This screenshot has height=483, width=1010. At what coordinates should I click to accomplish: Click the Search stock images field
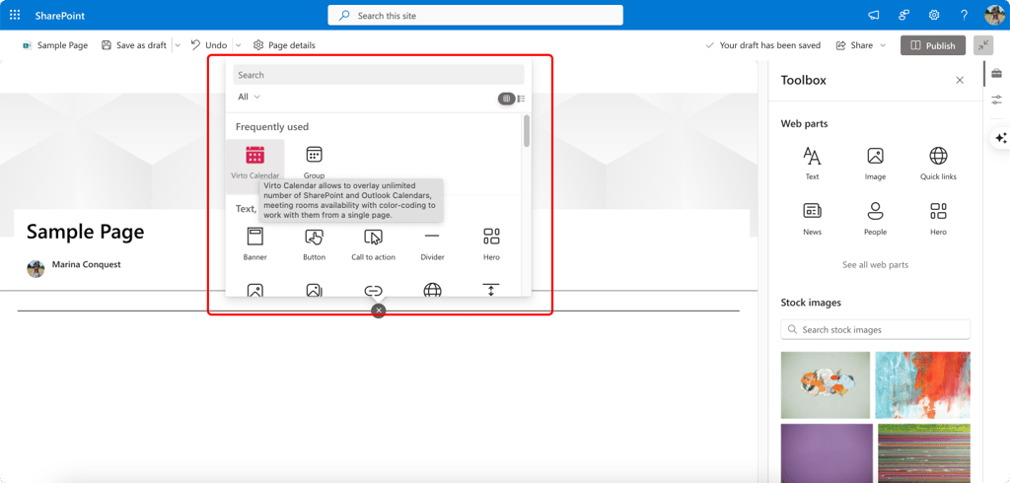click(x=875, y=329)
